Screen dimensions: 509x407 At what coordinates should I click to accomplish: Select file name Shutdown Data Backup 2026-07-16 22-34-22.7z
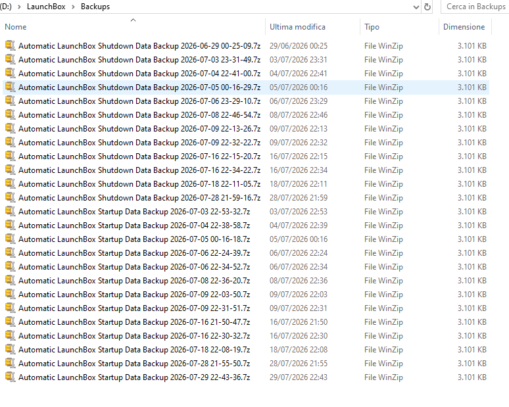click(x=139, y=170)
